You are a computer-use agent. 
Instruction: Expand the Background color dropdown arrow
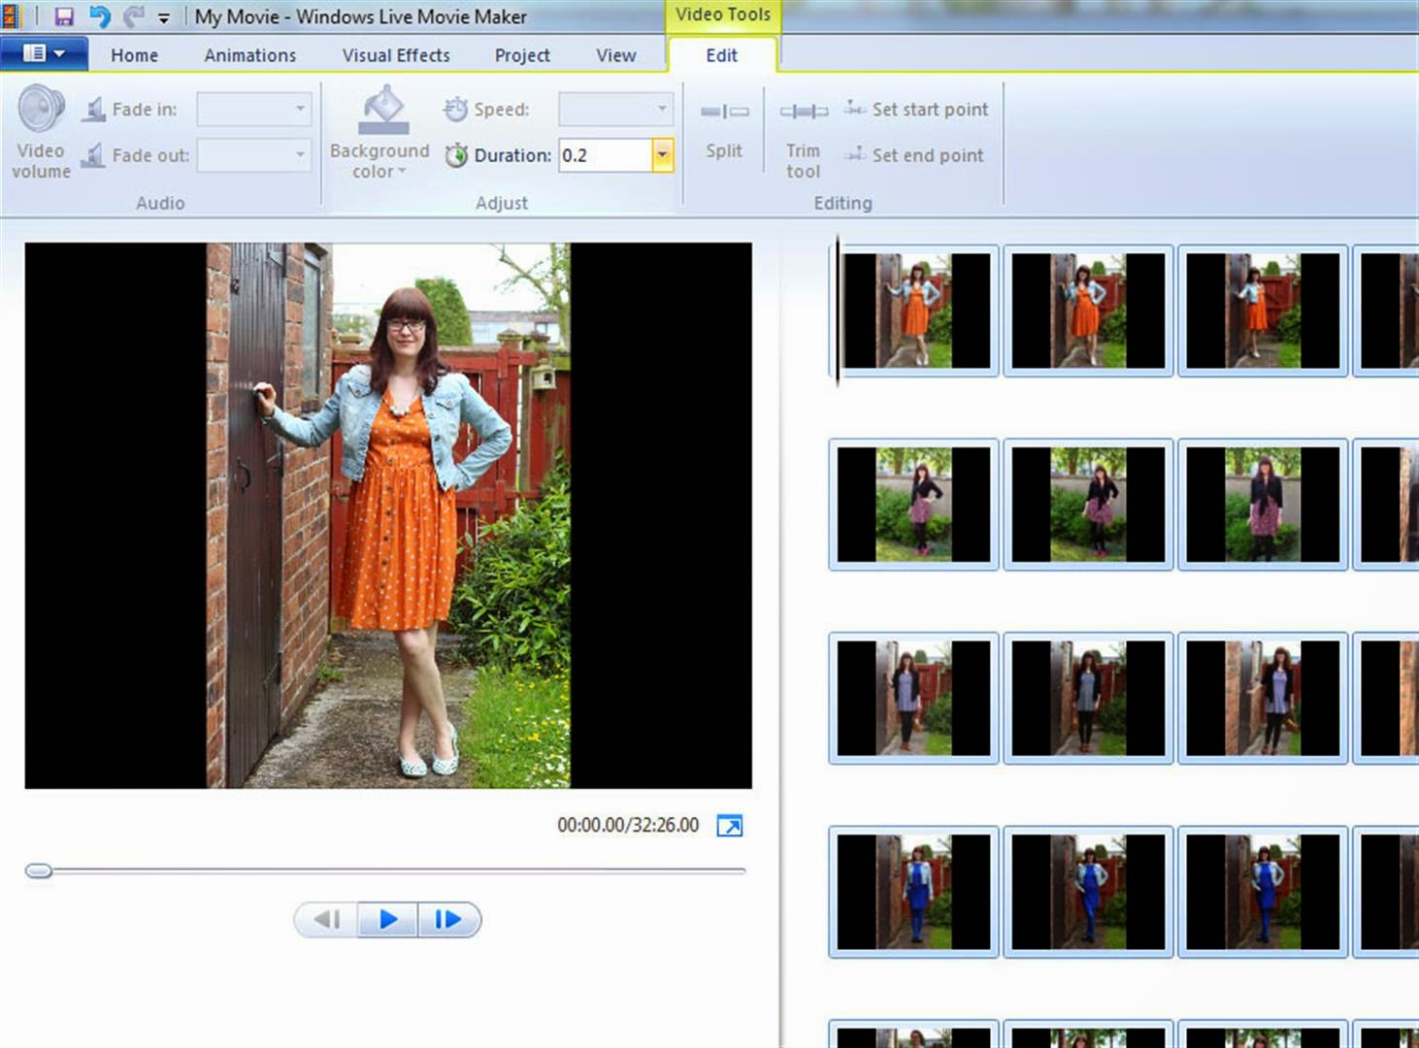pos(402,172)
